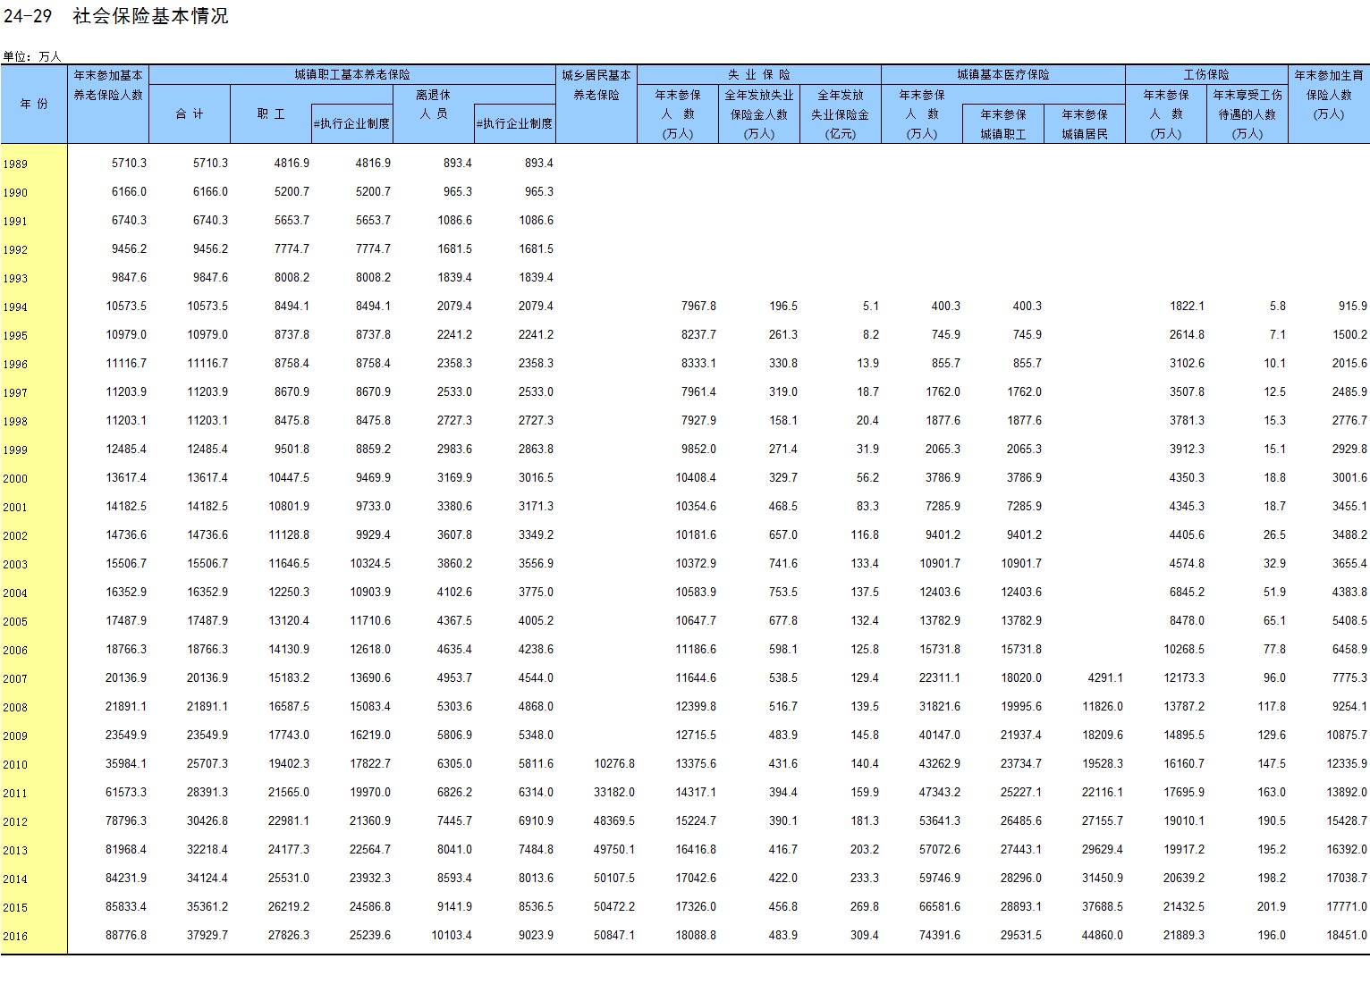
Task: Select value 29531.5 in the 2016 row
Action: (1021, 936)
